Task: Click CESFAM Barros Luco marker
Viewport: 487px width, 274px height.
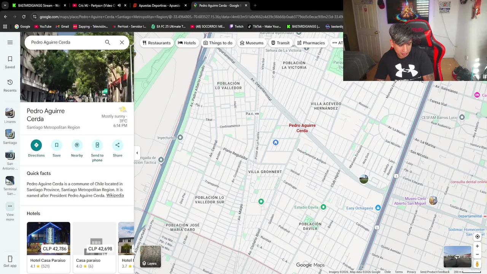Action: tap(462, 117)
